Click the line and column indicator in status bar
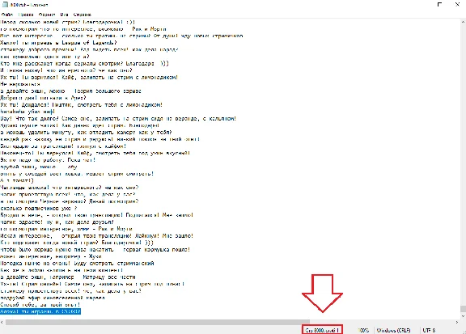466x334 pixels. pyautogui.click(x=322, y=330)
